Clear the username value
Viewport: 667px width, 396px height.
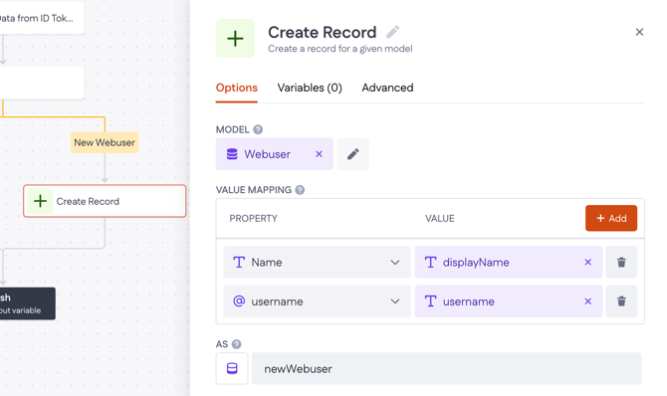(588, 301)
